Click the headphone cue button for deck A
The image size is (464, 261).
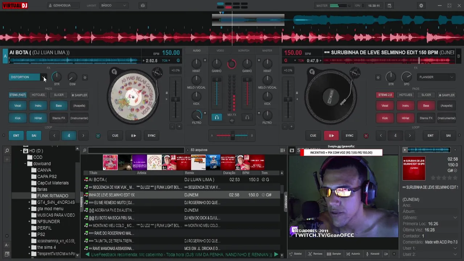[x=217, y=117]
